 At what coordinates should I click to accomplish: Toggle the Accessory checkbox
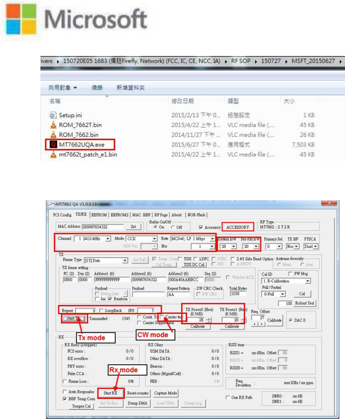(x=201, y=227)
